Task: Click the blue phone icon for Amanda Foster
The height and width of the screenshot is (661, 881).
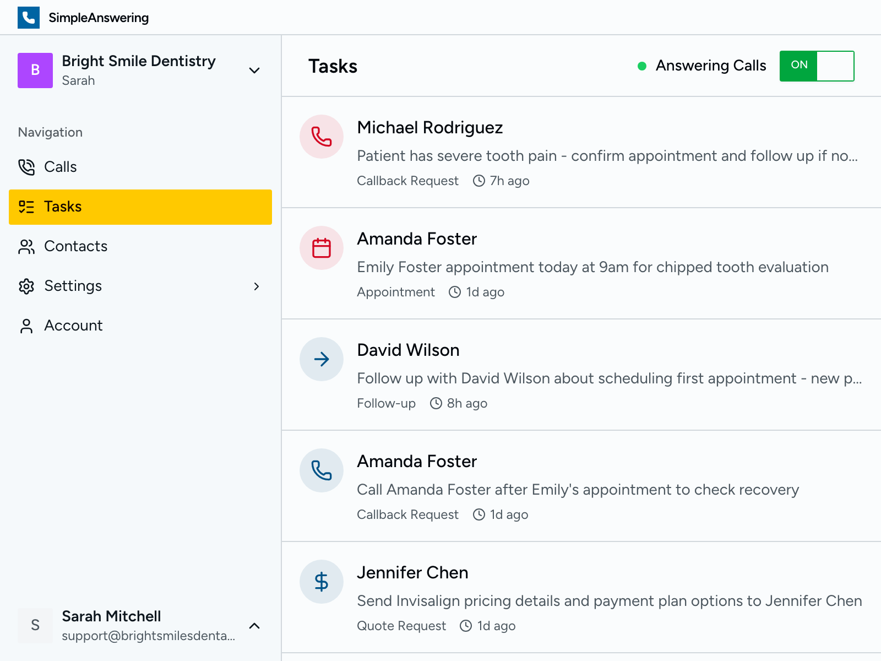Action: point(322,470)
